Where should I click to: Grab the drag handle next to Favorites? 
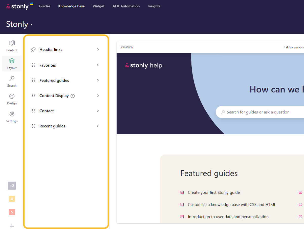click(33, 65)
